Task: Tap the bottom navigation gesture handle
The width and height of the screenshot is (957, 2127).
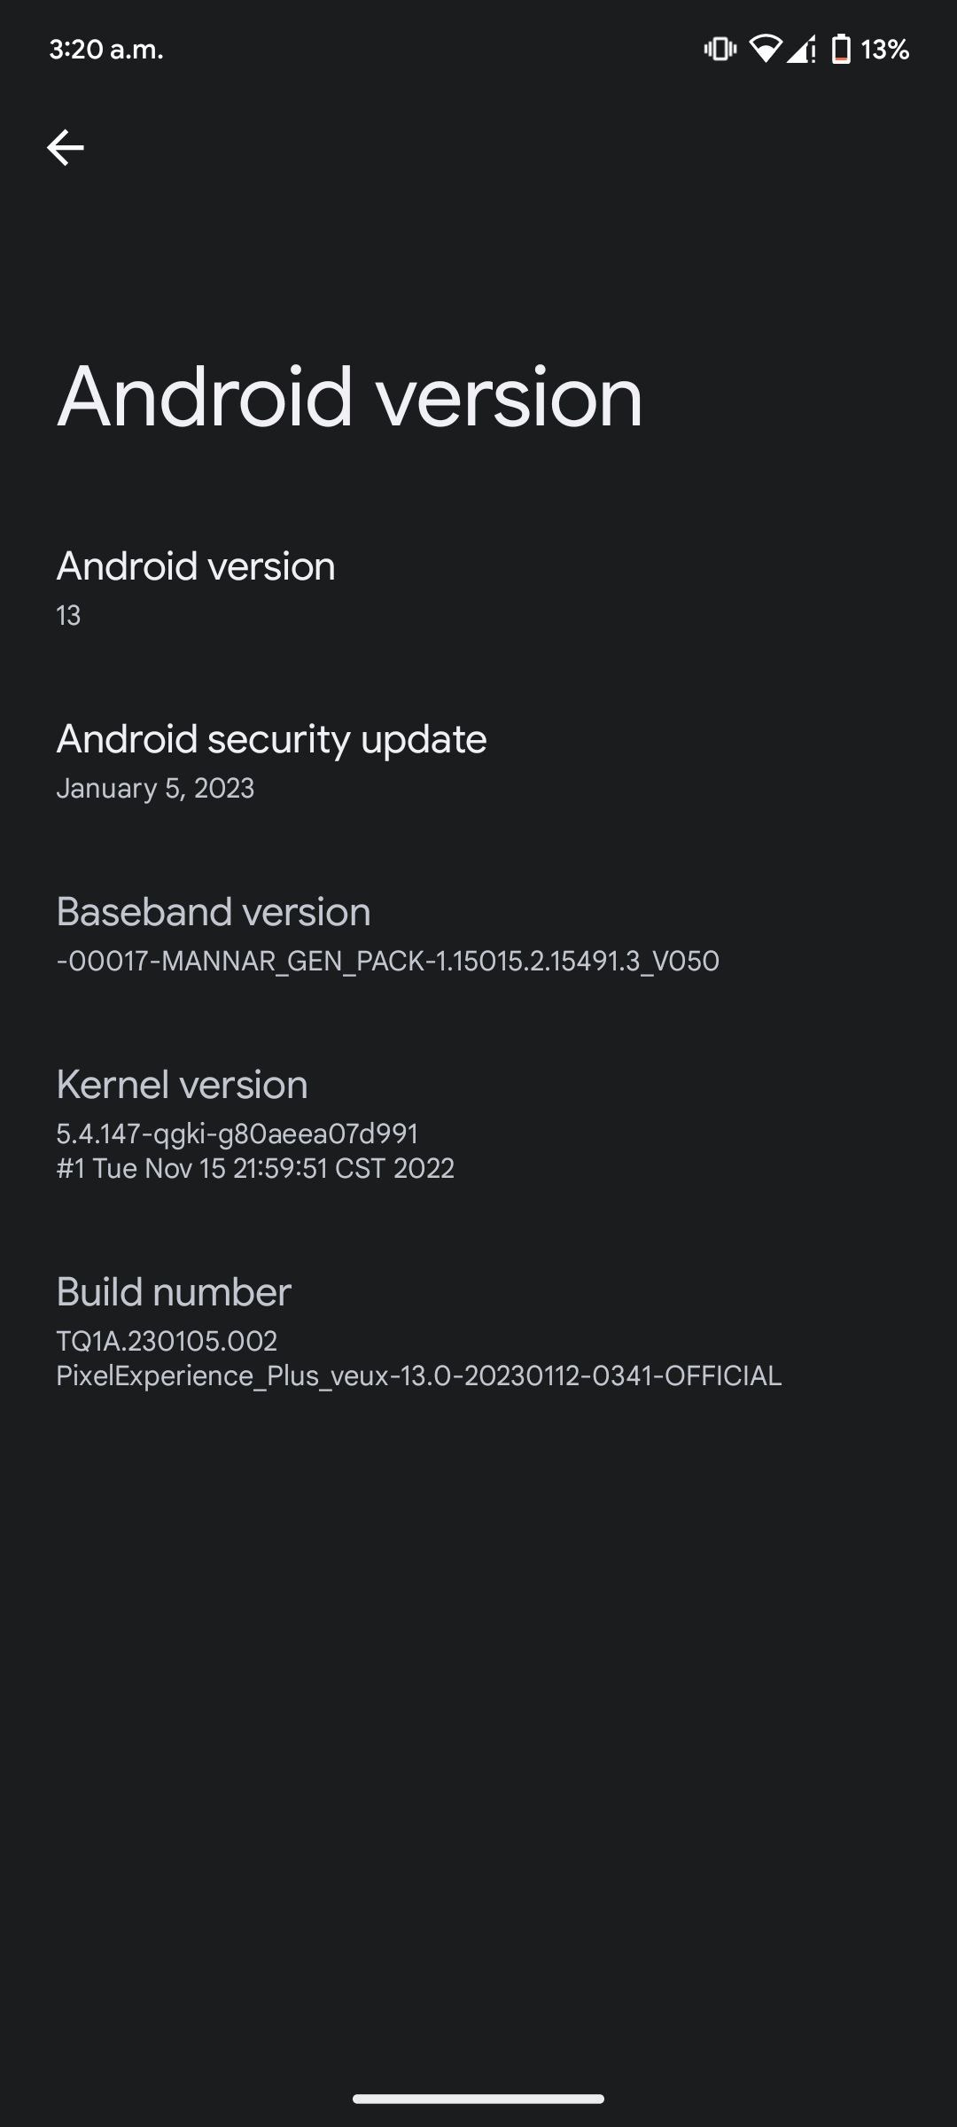Action: click(x=478, y=2099)
